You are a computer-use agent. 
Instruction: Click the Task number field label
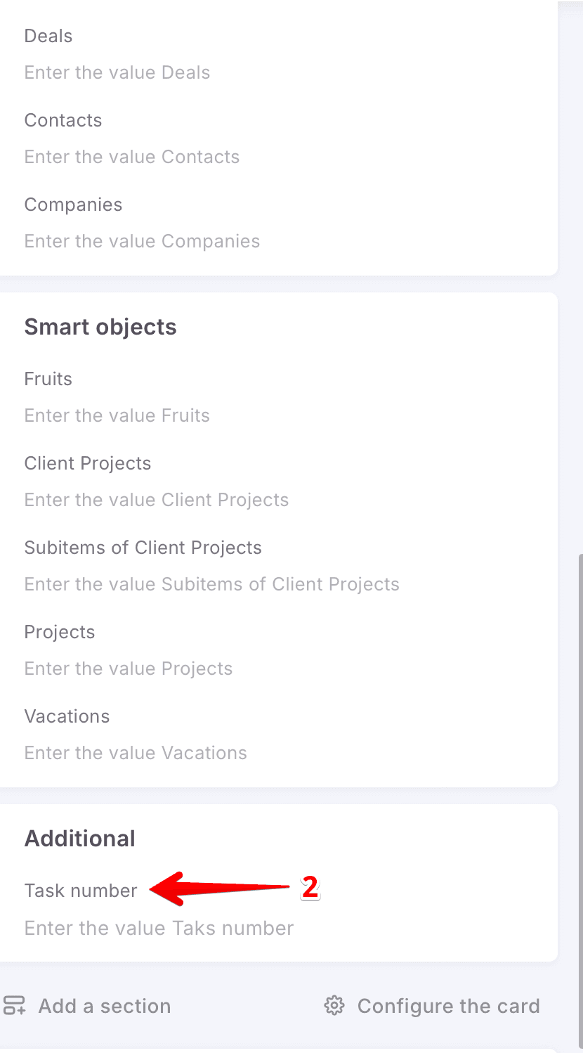[81, 891]
